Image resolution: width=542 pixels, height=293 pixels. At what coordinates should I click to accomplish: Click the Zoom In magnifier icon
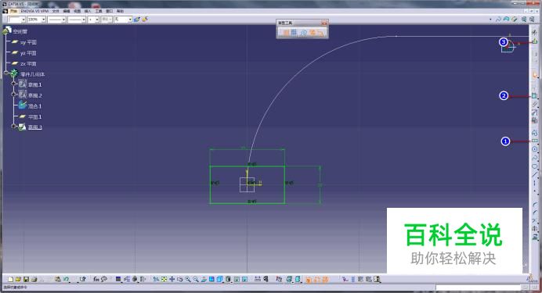(188, 279)
